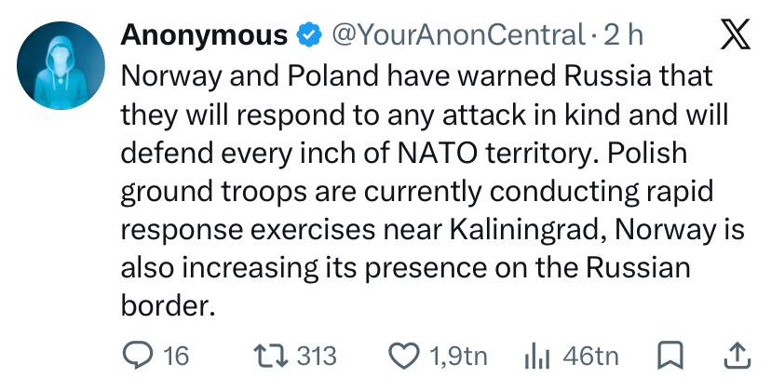Open the hooded figure profile avatar
Viewport: 771px width, 391px height.
[x=61, y=65]
